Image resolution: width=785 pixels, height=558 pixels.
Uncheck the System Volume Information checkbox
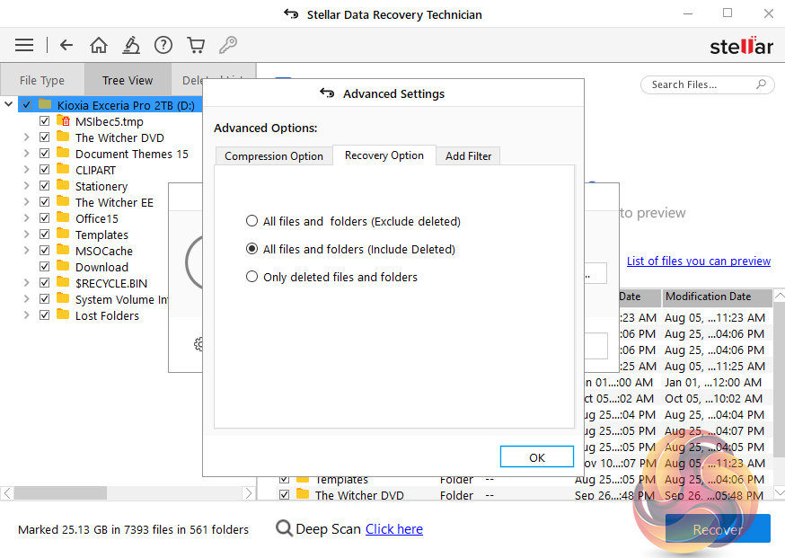45,298
